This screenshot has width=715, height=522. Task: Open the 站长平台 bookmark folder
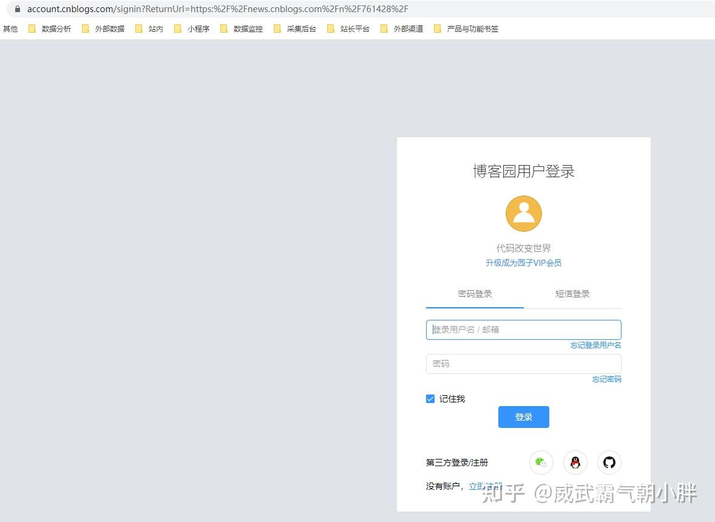pyautogui.click(x=348, y=29)
